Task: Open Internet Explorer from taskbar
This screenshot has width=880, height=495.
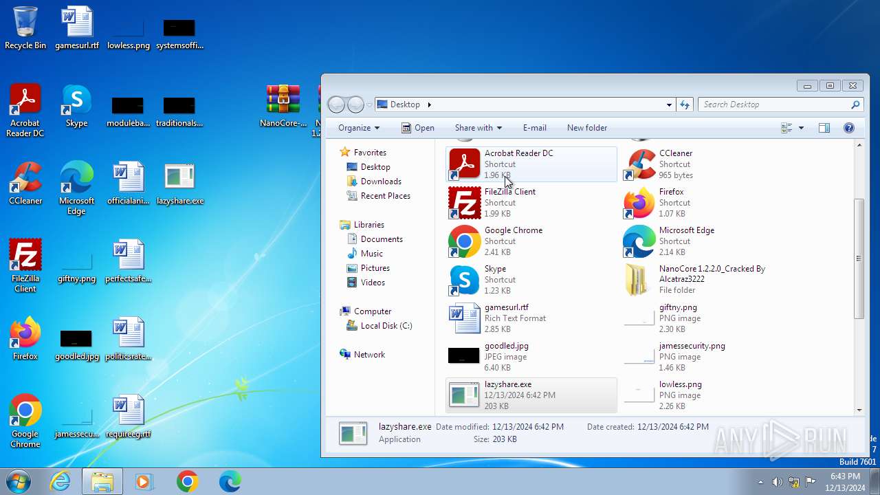Action: click(x=60, y=482)
